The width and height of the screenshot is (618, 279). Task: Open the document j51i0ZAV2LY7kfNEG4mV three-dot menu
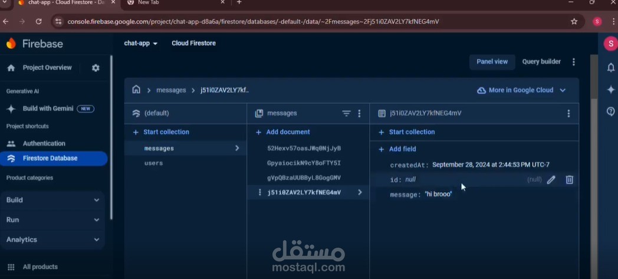click(568, 113)
